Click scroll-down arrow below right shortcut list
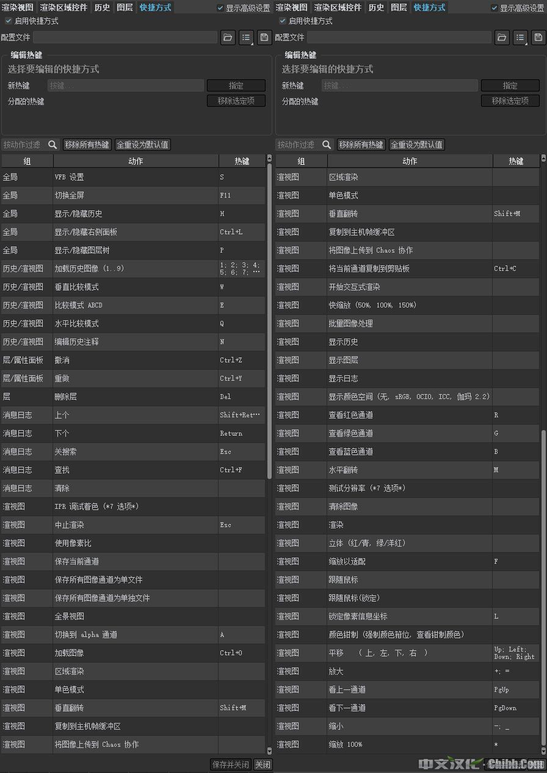The width and height of the screenshot is (547, 773). tap(543, 750)
